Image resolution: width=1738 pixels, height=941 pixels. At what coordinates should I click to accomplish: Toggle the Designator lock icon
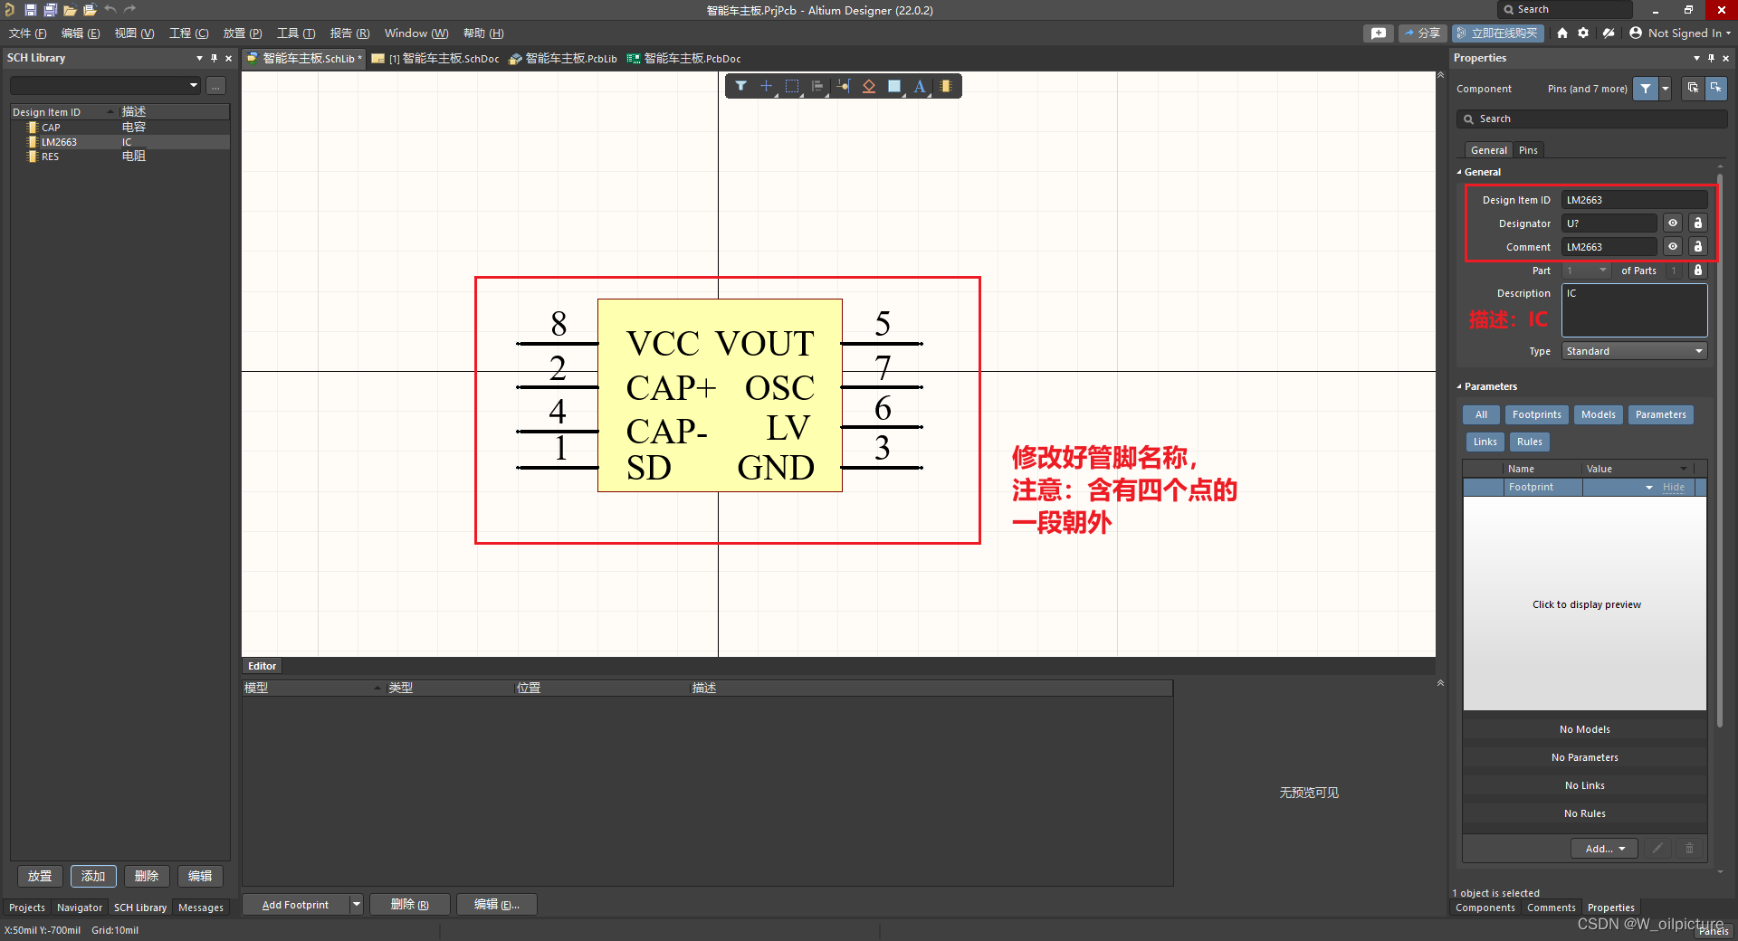pyautogui.click(x=1698, y=223)
